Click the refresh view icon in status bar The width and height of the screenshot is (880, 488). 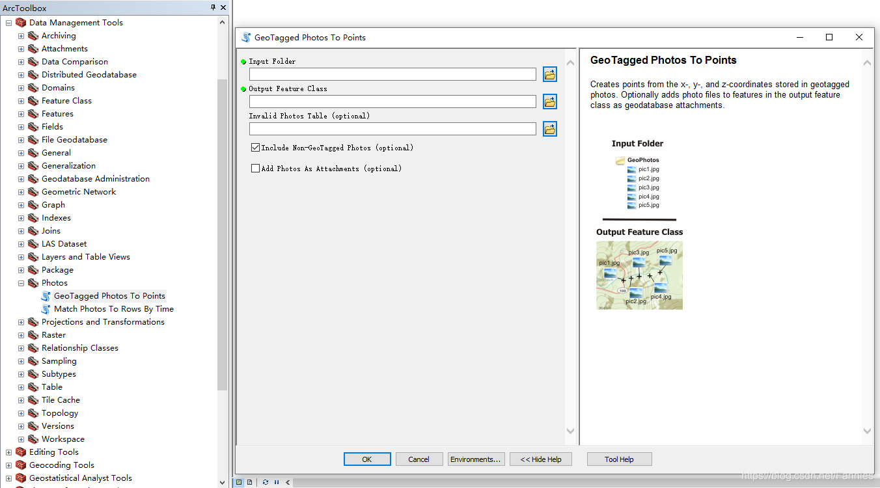pos(266,482)
